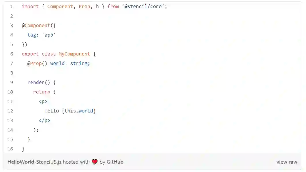The height and width of the screenshot is (172, 306).
Task: Click line number 4 beside tag: 'app'
Action: click(x=12, y=35)
